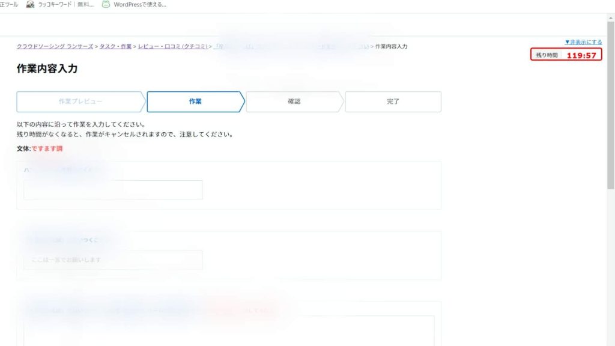
Task: Navigate to レビュー・口コミ (クチコミ) breadcrumb
Action: pos(172,46)
